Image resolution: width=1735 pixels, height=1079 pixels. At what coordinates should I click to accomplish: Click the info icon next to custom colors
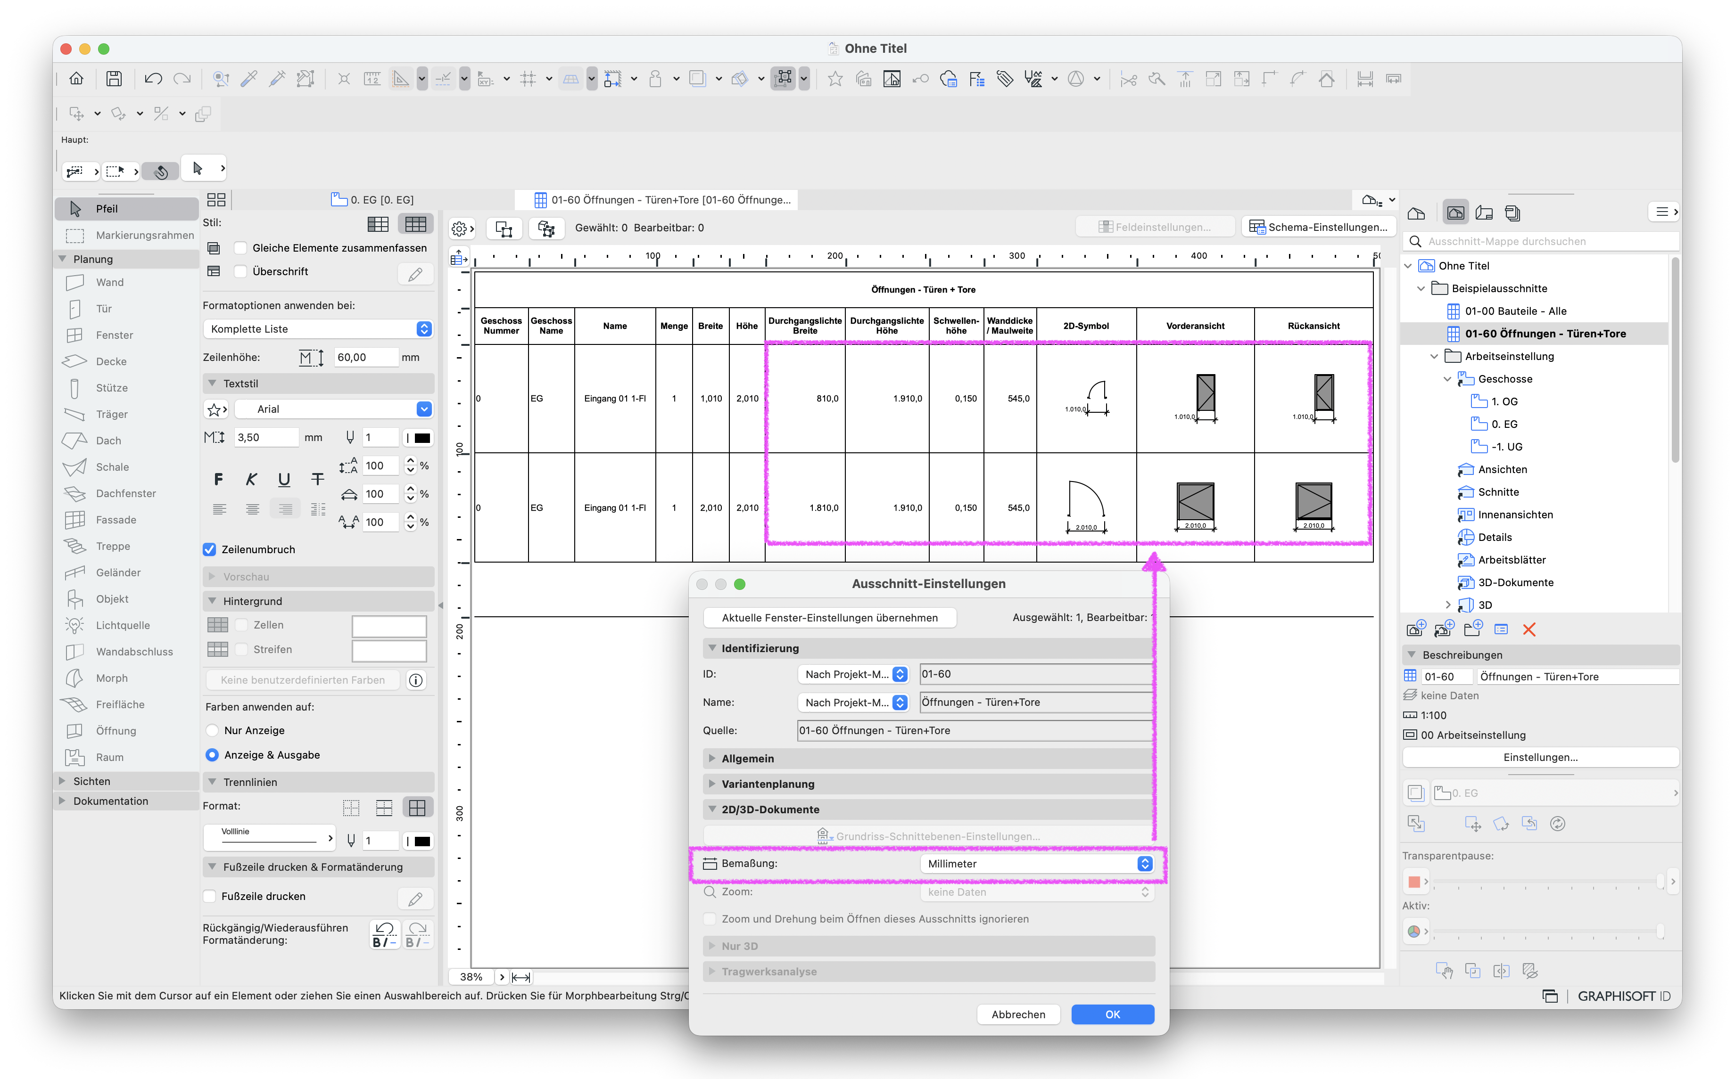point(415,680)
